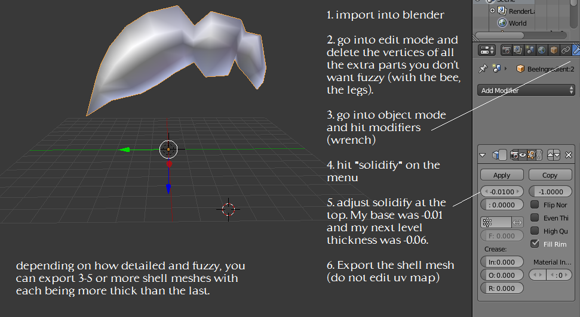This screenshot has width=580, height=317.
Task: Open the Scene properties tab
Action: 529,50
